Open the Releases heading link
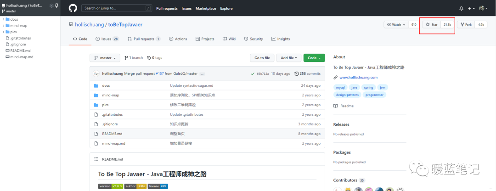Image resolution: width=496 pixels, height=191 pixels. click(341, 124)
